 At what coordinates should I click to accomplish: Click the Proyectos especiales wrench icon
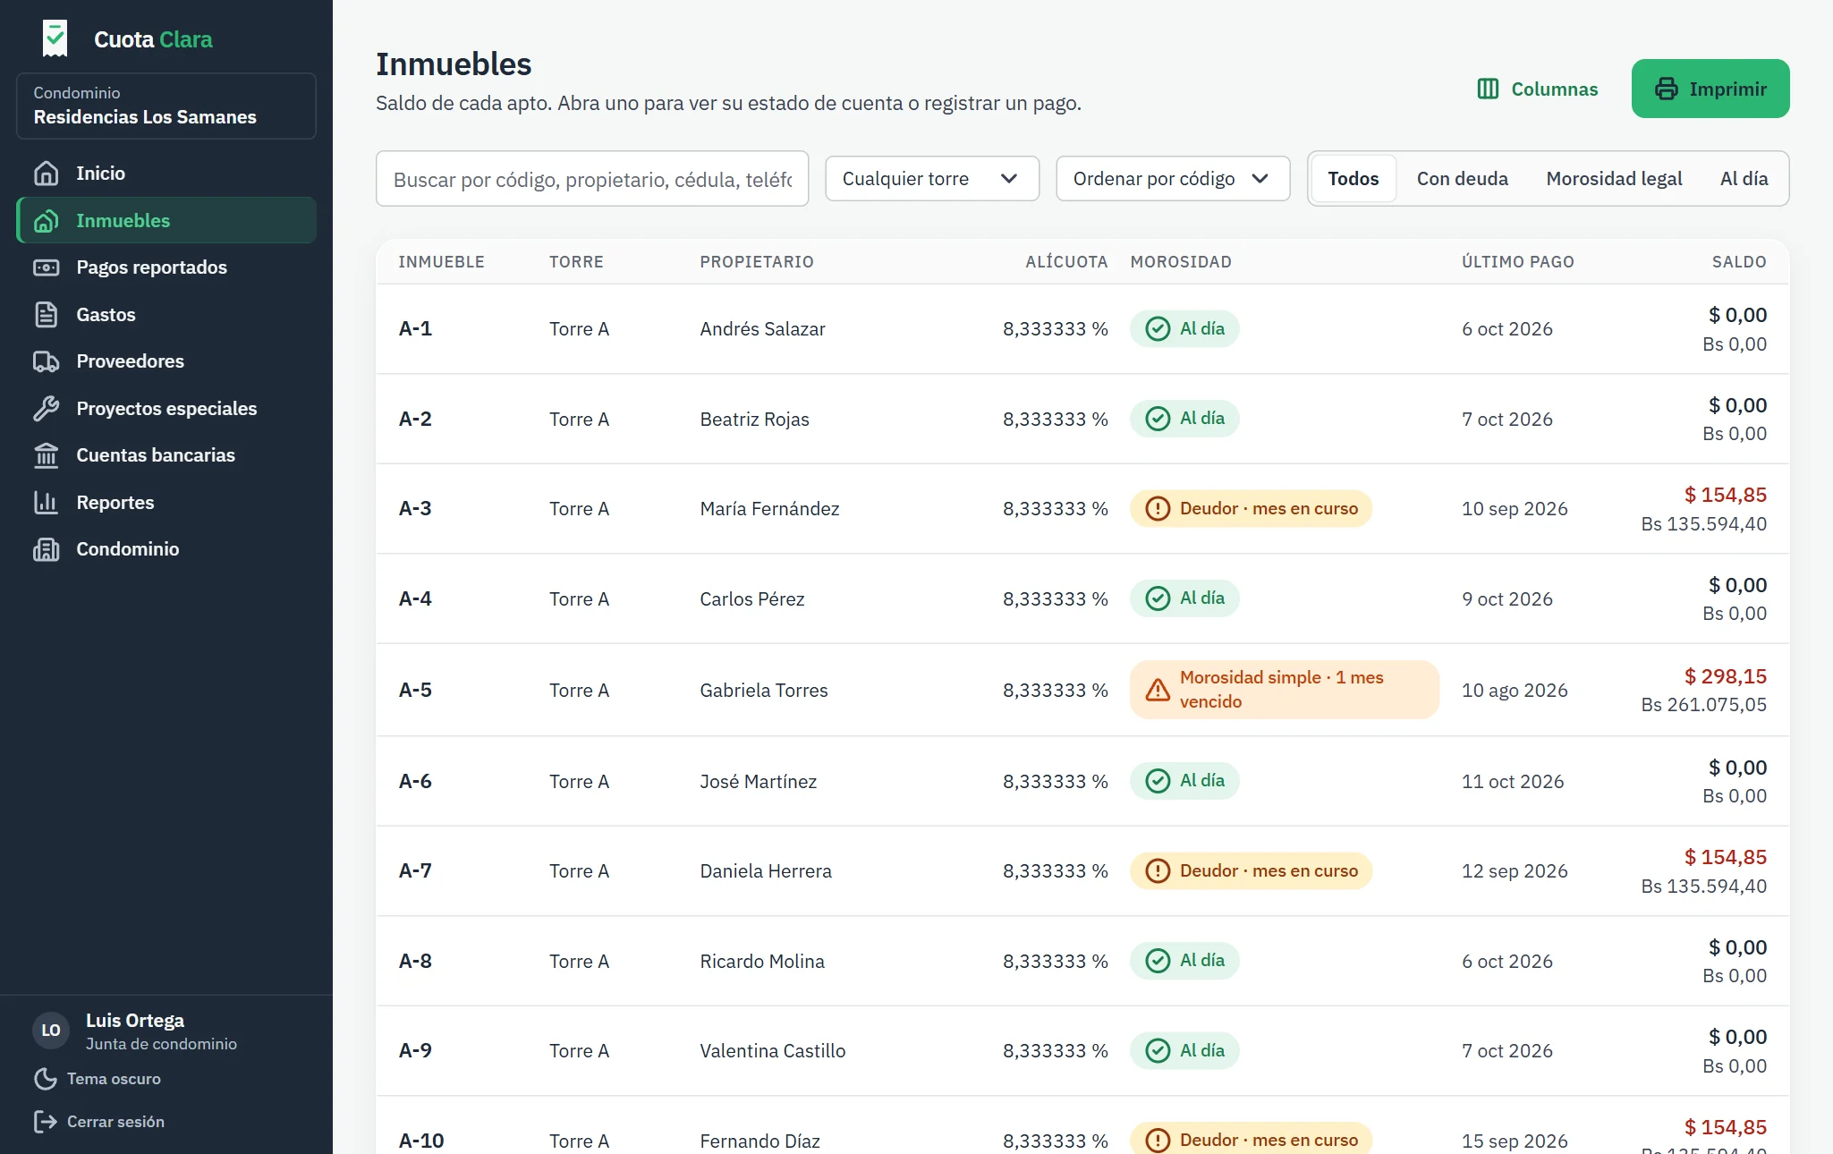46,408
